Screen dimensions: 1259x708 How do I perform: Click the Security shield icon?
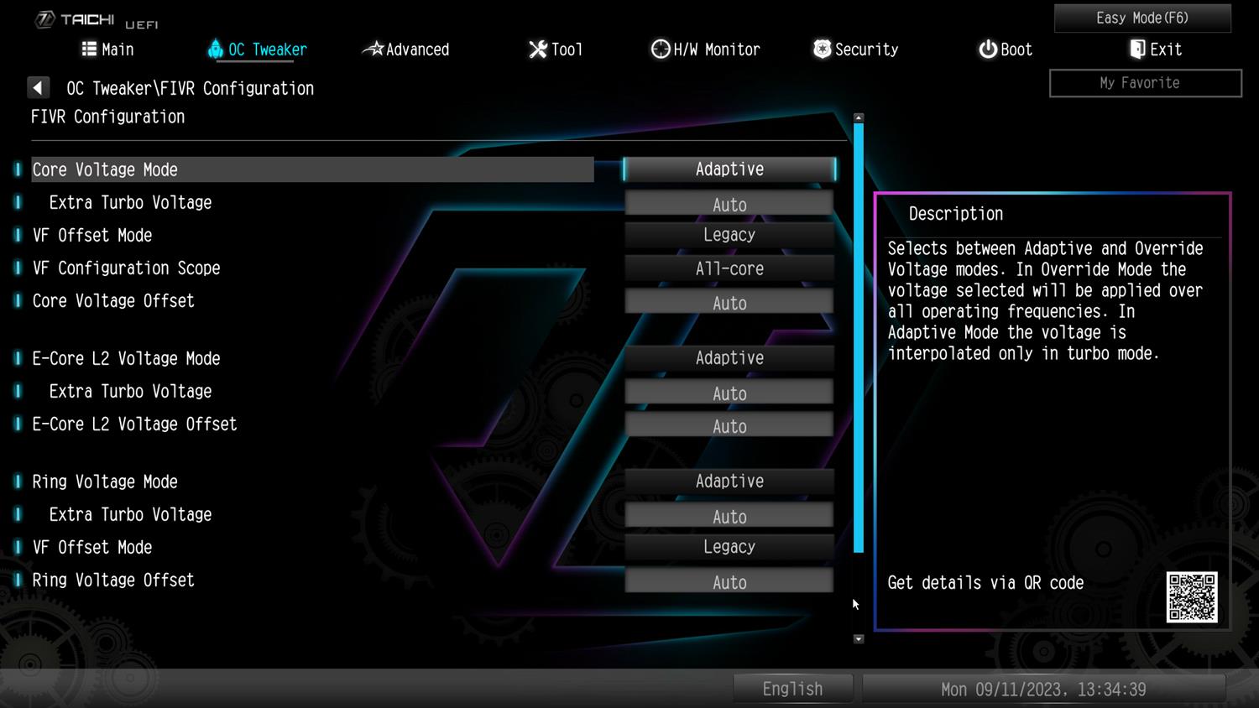pos(823,49)
